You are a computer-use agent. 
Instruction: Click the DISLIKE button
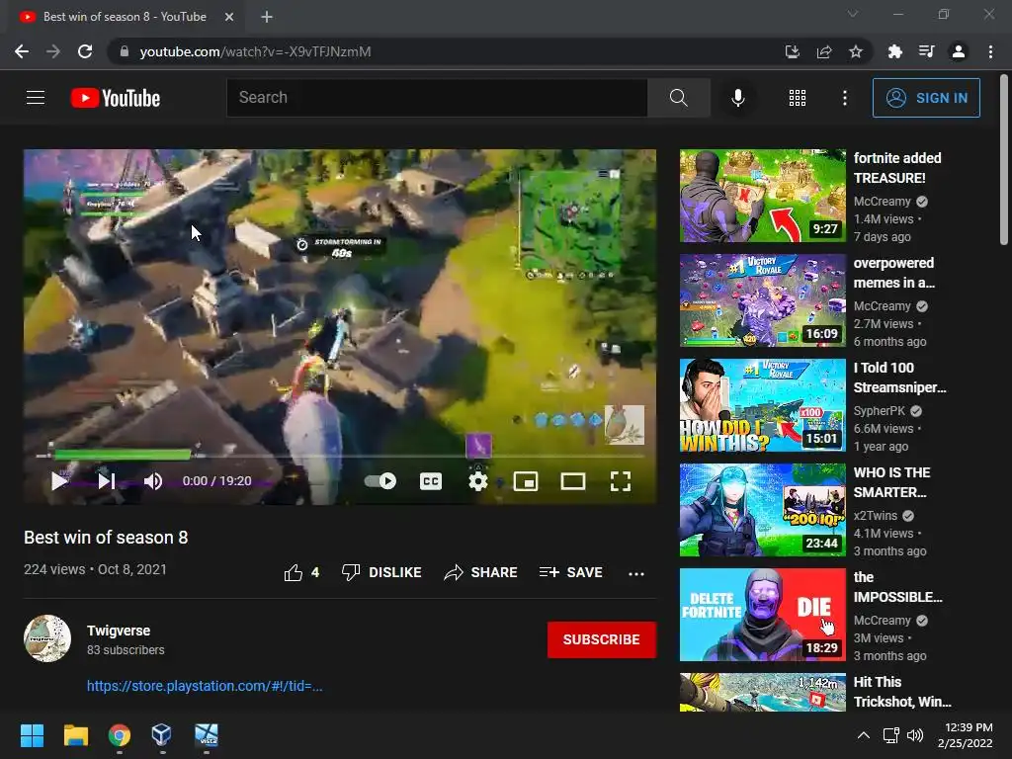click(x=381, y=572)
